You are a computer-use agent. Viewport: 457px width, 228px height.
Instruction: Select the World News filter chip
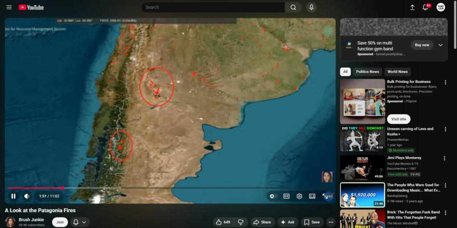pyautogui.click(x=397, y=72)
